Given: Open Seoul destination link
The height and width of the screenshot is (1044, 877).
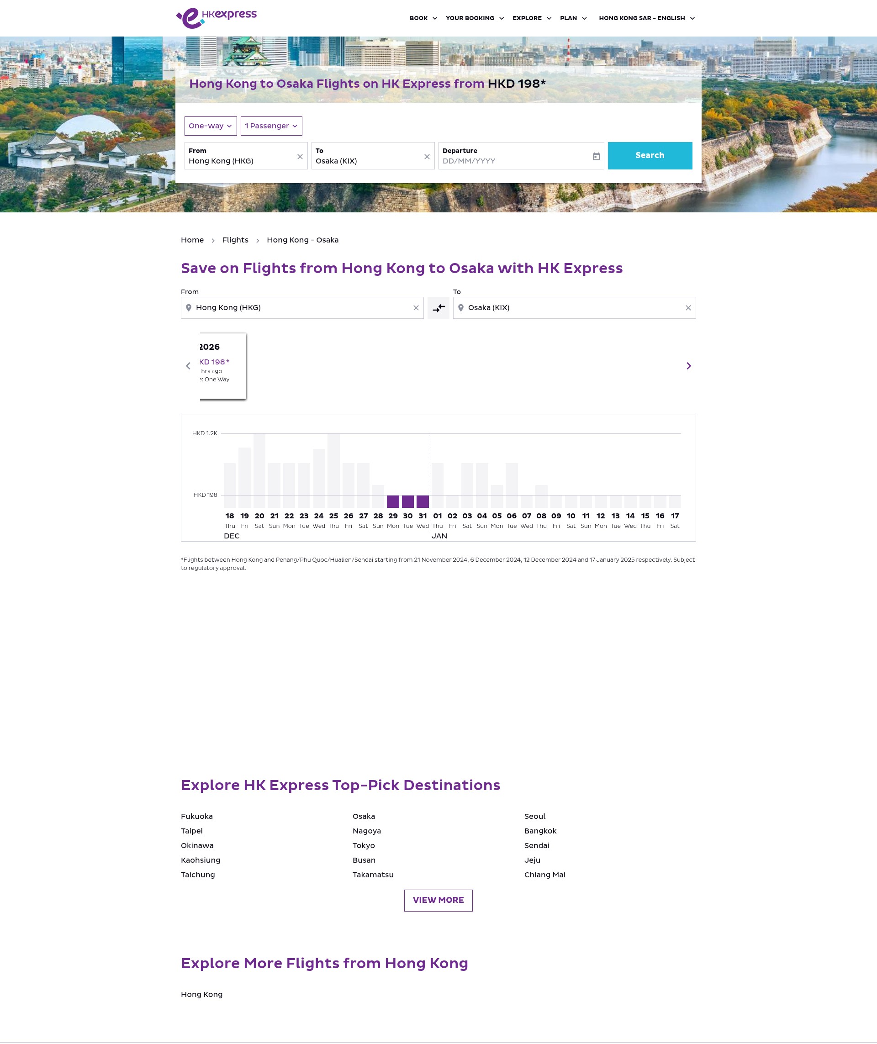Looking at the screenshot, I should (x=535, y=816).
